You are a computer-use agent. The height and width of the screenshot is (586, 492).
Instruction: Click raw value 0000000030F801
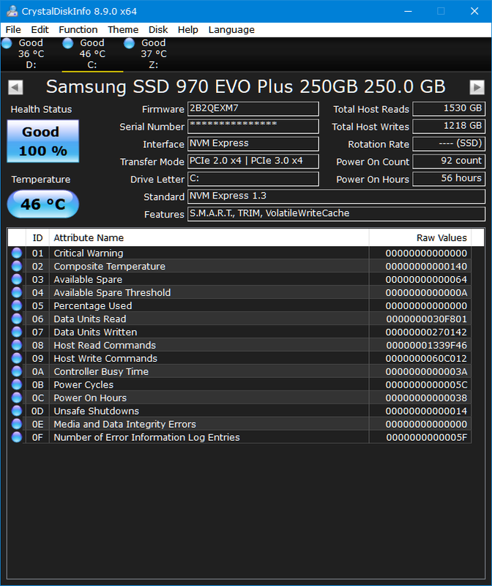click(x=426, y=319)
